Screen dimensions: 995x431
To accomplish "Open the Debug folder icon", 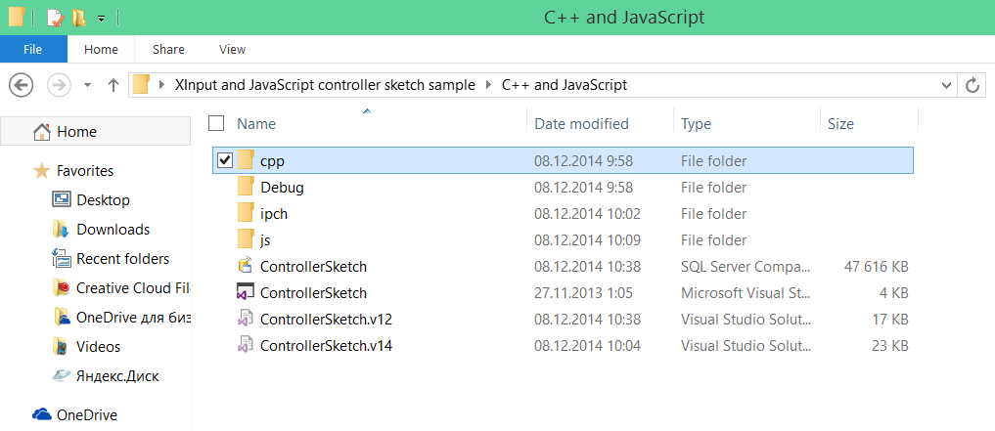I will [x=246, y=187].
